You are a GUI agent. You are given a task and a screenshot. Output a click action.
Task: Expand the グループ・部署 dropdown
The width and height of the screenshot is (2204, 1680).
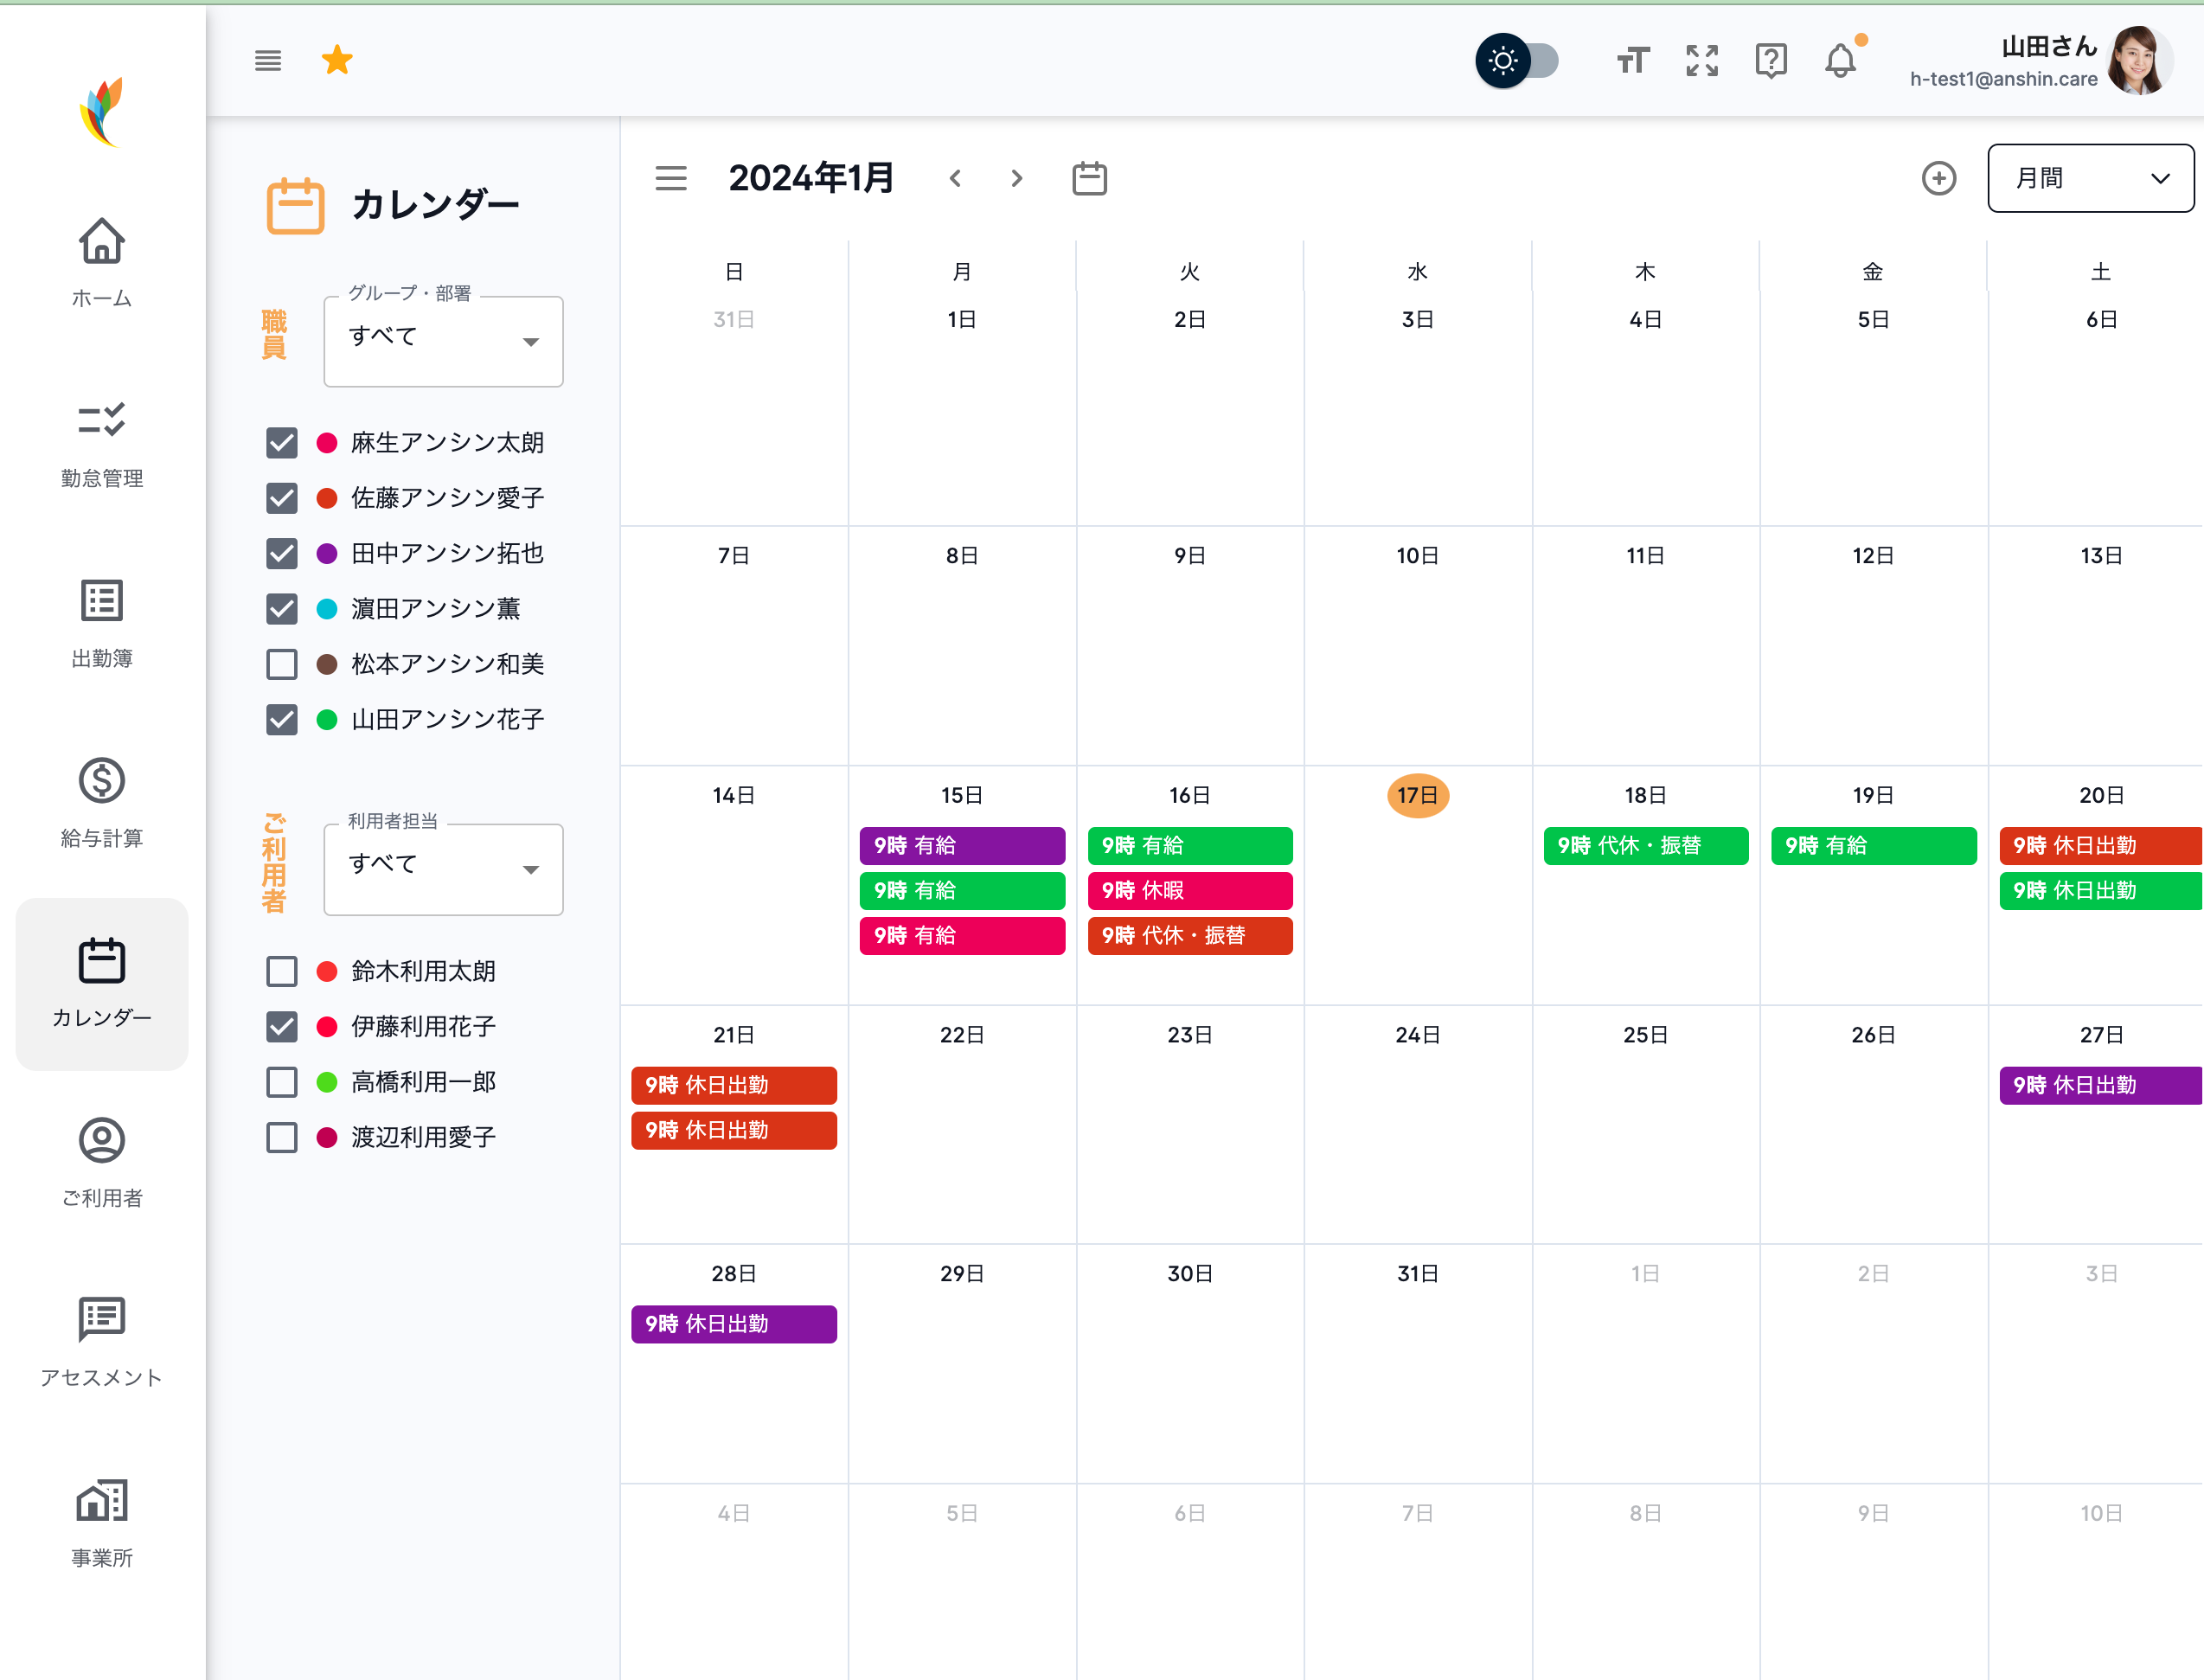pos(443,340)
